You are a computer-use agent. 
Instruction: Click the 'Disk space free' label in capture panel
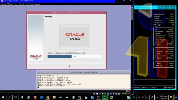point(158,23)
